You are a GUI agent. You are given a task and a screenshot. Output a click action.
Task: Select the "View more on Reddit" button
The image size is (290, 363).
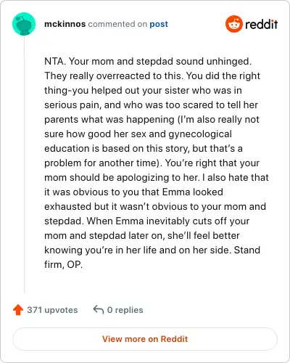145,339
